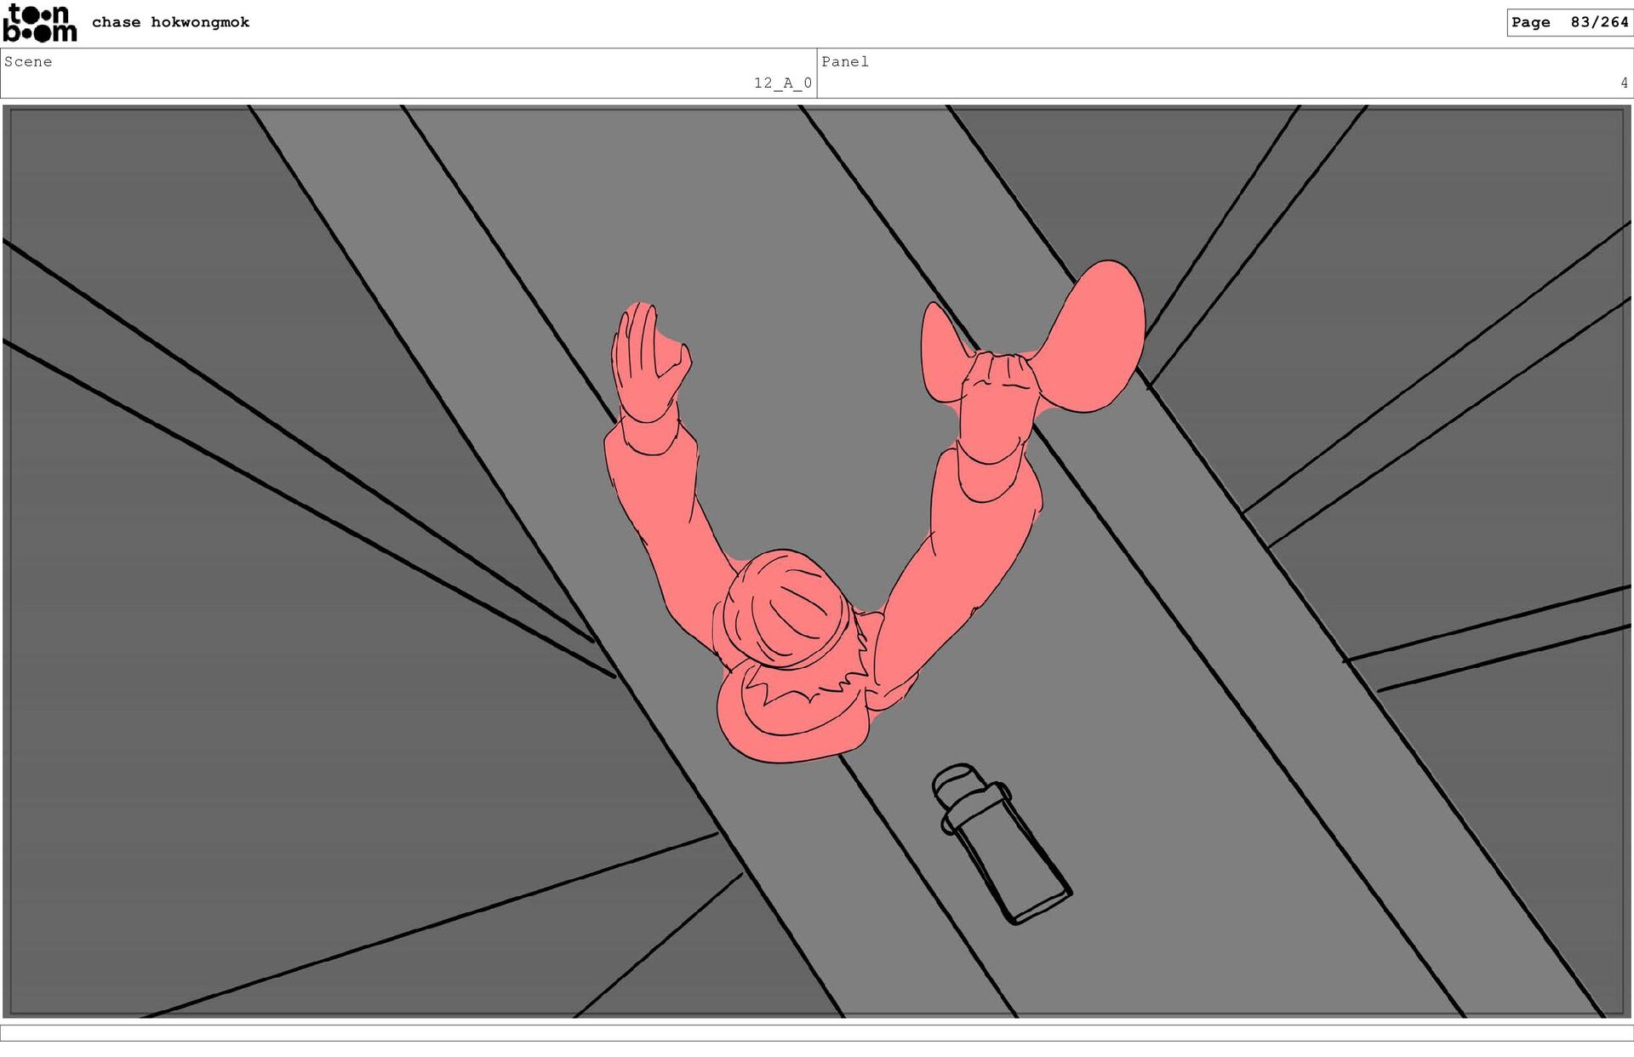Select the project title 'chase hokwongmok'
This screenshot has height=1057, width=1634.
[170, 22]
